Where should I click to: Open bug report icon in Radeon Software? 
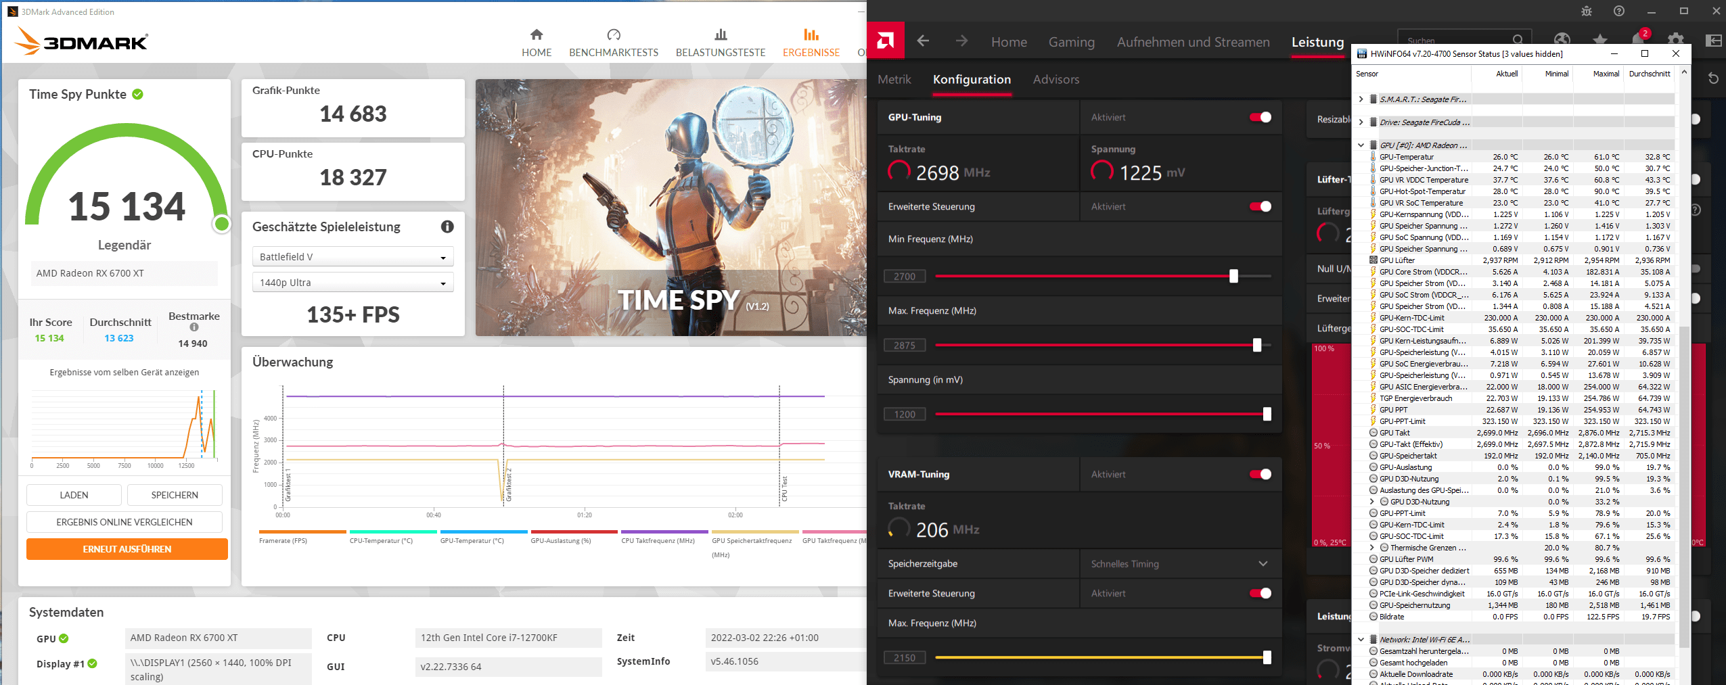click(x=1587, y=11)
